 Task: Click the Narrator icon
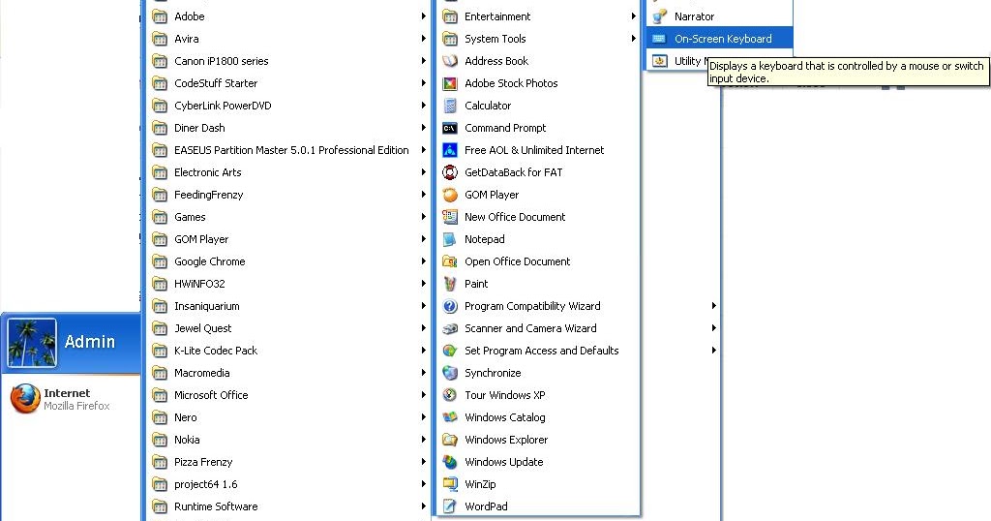pos(659,16)
